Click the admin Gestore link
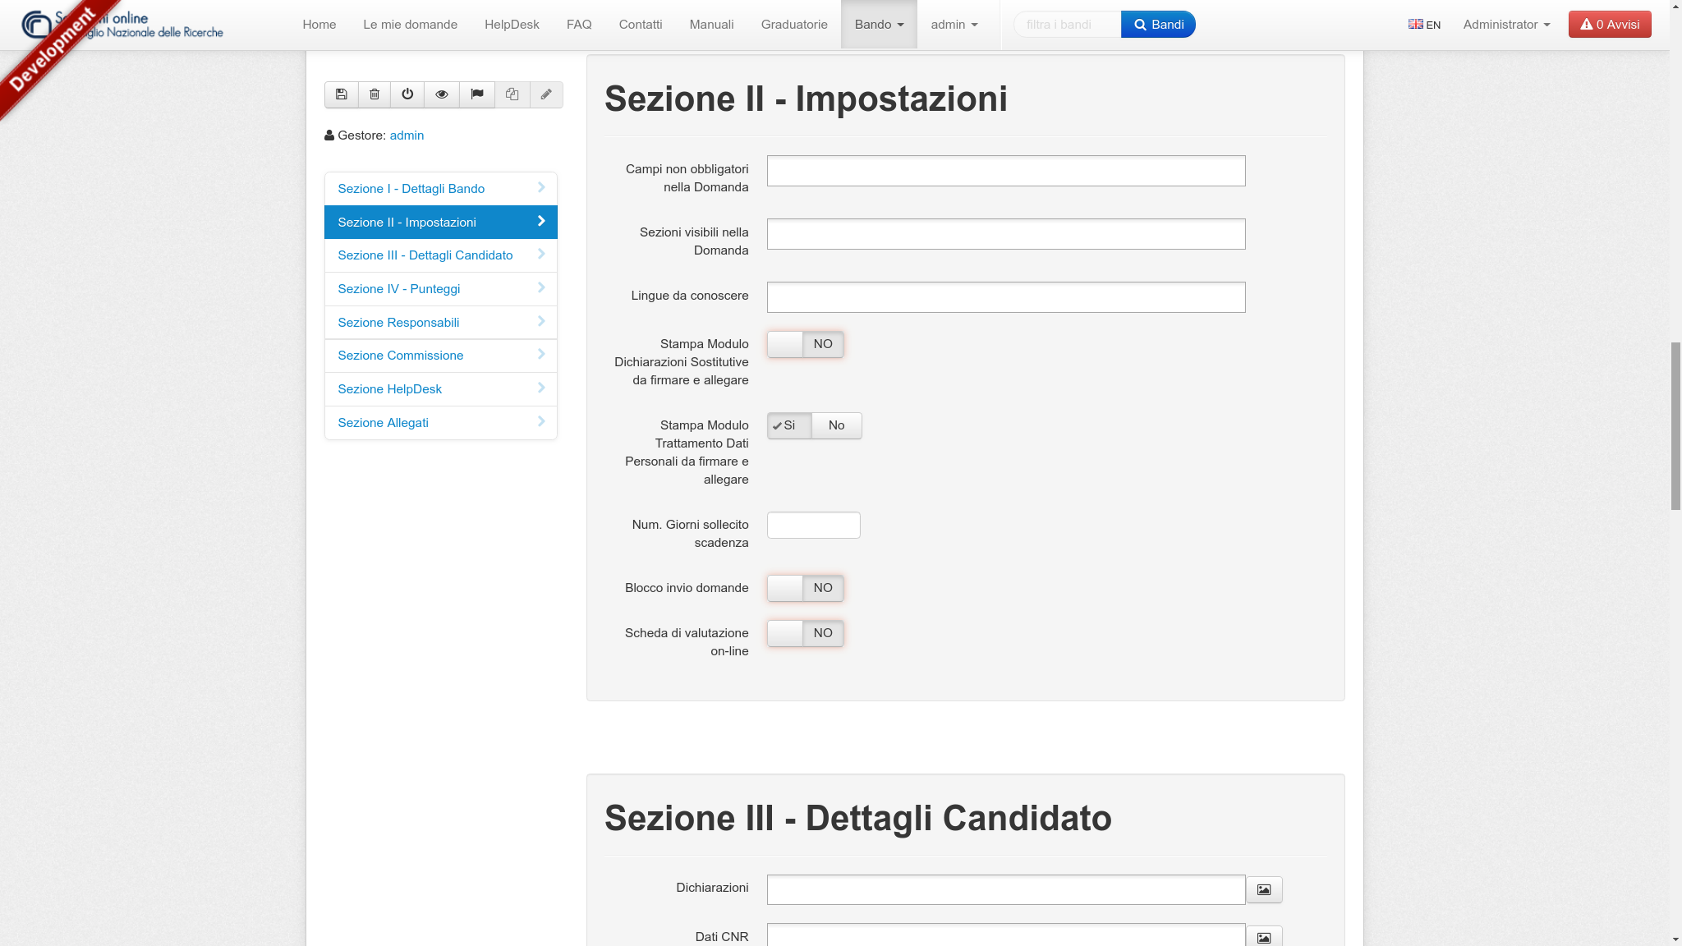The height and width of the screenshot is (946, 1682). click(x=407, y=135)
